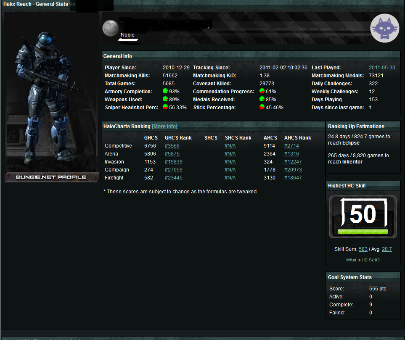Click the Halo: Reach - General Stats title
Image resolution: width=405 pixels, height=340 pixels.
(x=35, y=4)
